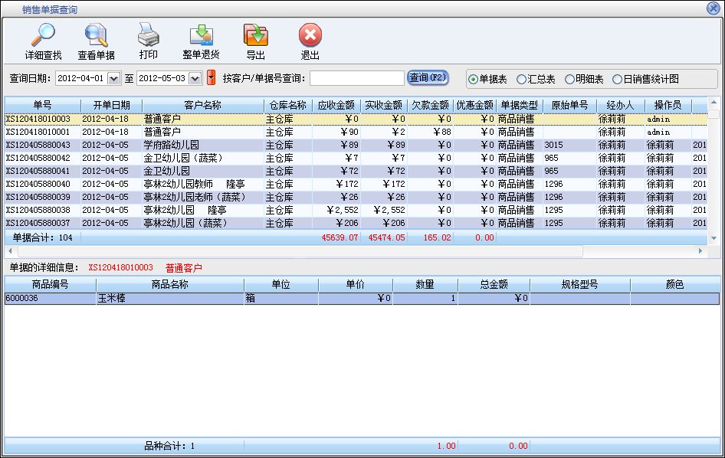The width and height of the screenshot is (725, 458).
Task: Choose the 日销售统计图 radio option
Action: click(x=617, y=79)
